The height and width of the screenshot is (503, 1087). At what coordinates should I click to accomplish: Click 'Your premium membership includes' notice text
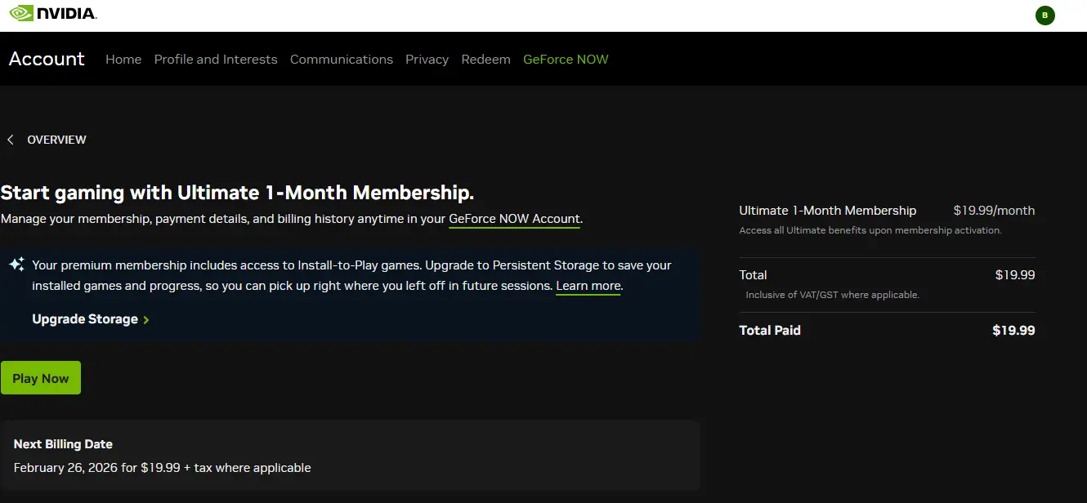351,275
